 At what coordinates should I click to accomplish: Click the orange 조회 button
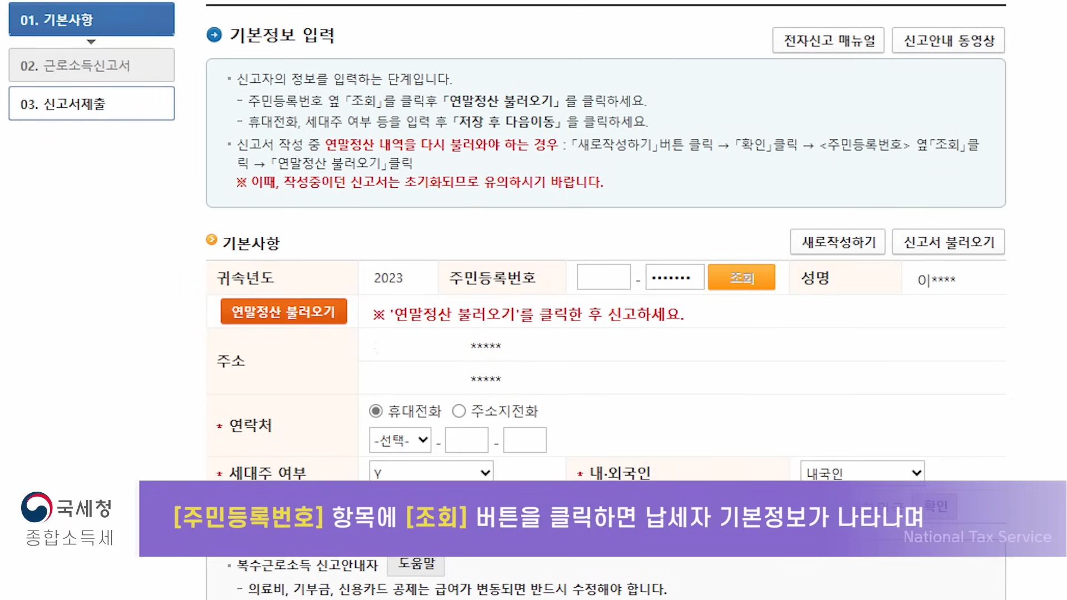tap(741, 277)
